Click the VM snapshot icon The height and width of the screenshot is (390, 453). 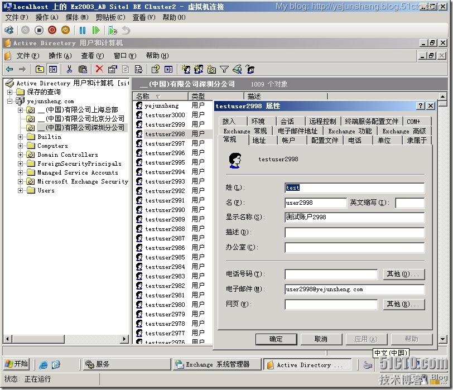(112, 30)
